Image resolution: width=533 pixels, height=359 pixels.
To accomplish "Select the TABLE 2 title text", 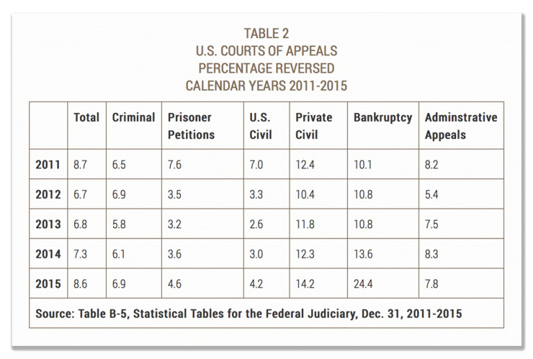I will (266, 33).
